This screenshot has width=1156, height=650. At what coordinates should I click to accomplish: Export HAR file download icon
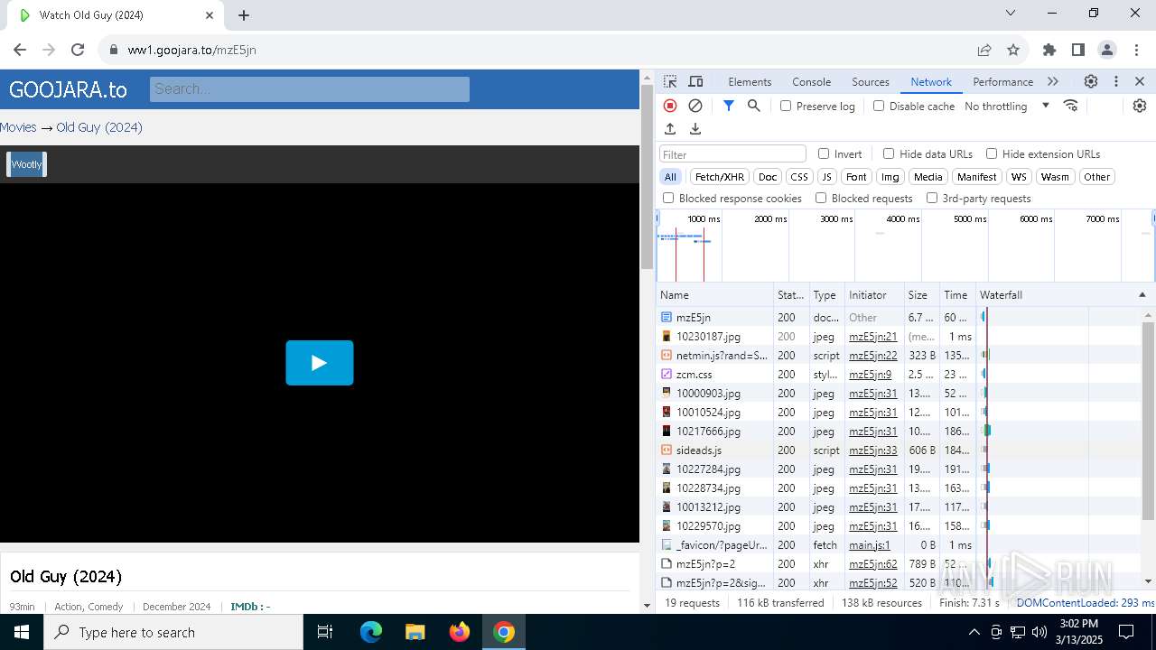[x=695, y=129]
